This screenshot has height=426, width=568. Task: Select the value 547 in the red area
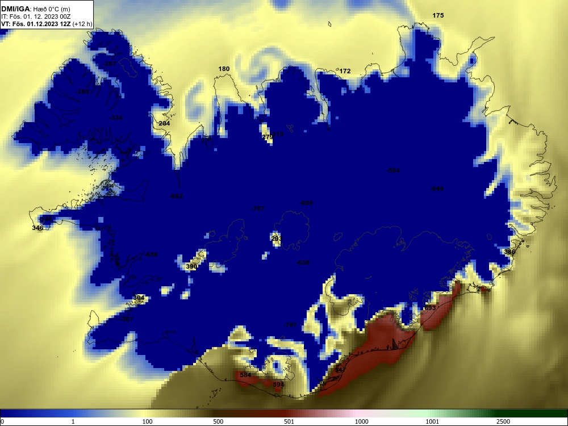click(340, 370)
